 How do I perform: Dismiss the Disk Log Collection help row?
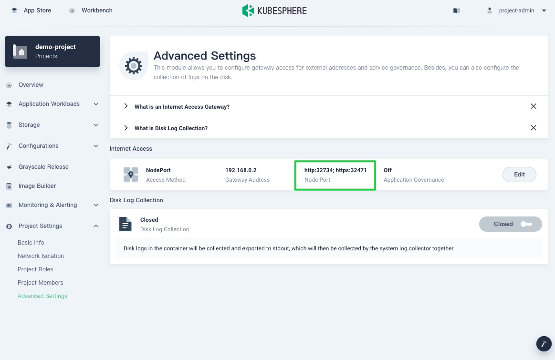coord(534,128)
